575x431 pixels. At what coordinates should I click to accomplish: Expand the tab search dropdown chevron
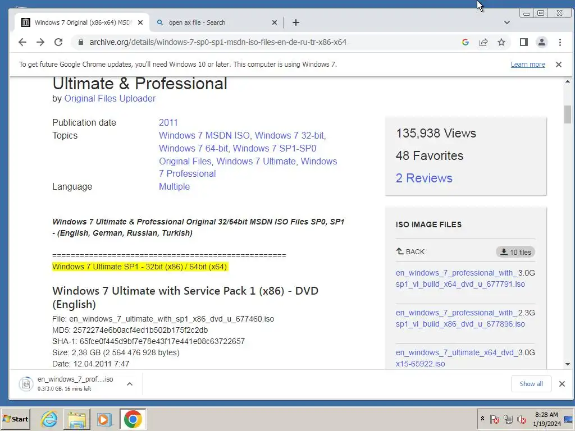(507, 22)
